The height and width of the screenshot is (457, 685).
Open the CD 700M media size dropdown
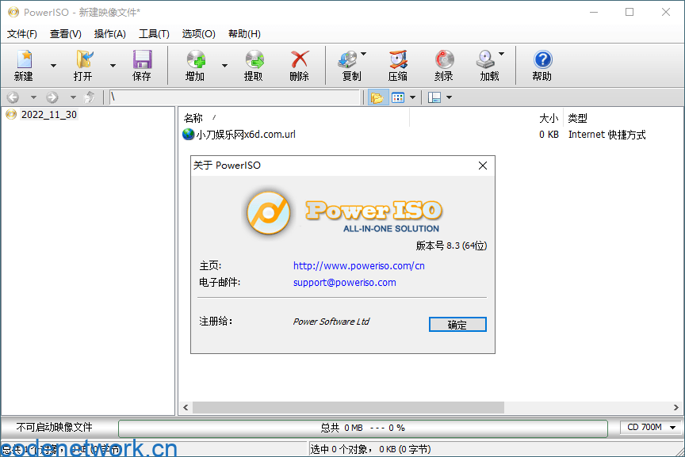(x=650, y=428)
